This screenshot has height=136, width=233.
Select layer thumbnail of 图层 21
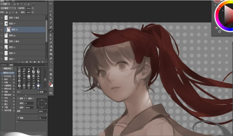tap(6, 47)
